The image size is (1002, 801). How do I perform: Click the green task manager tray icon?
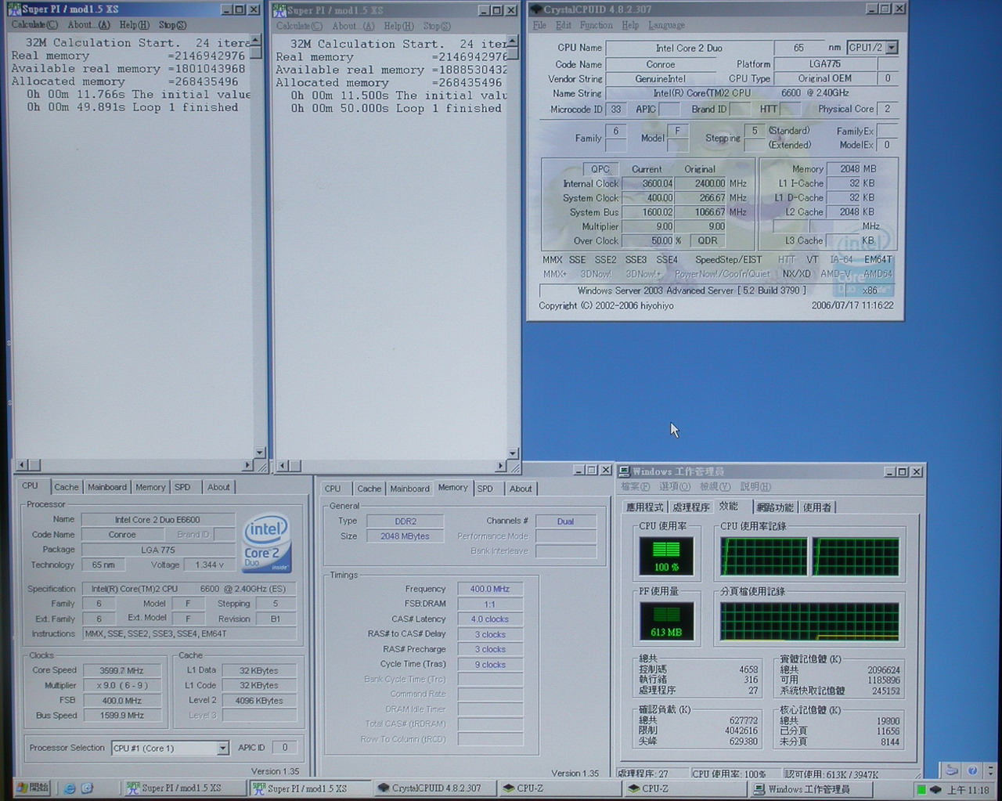921,790
